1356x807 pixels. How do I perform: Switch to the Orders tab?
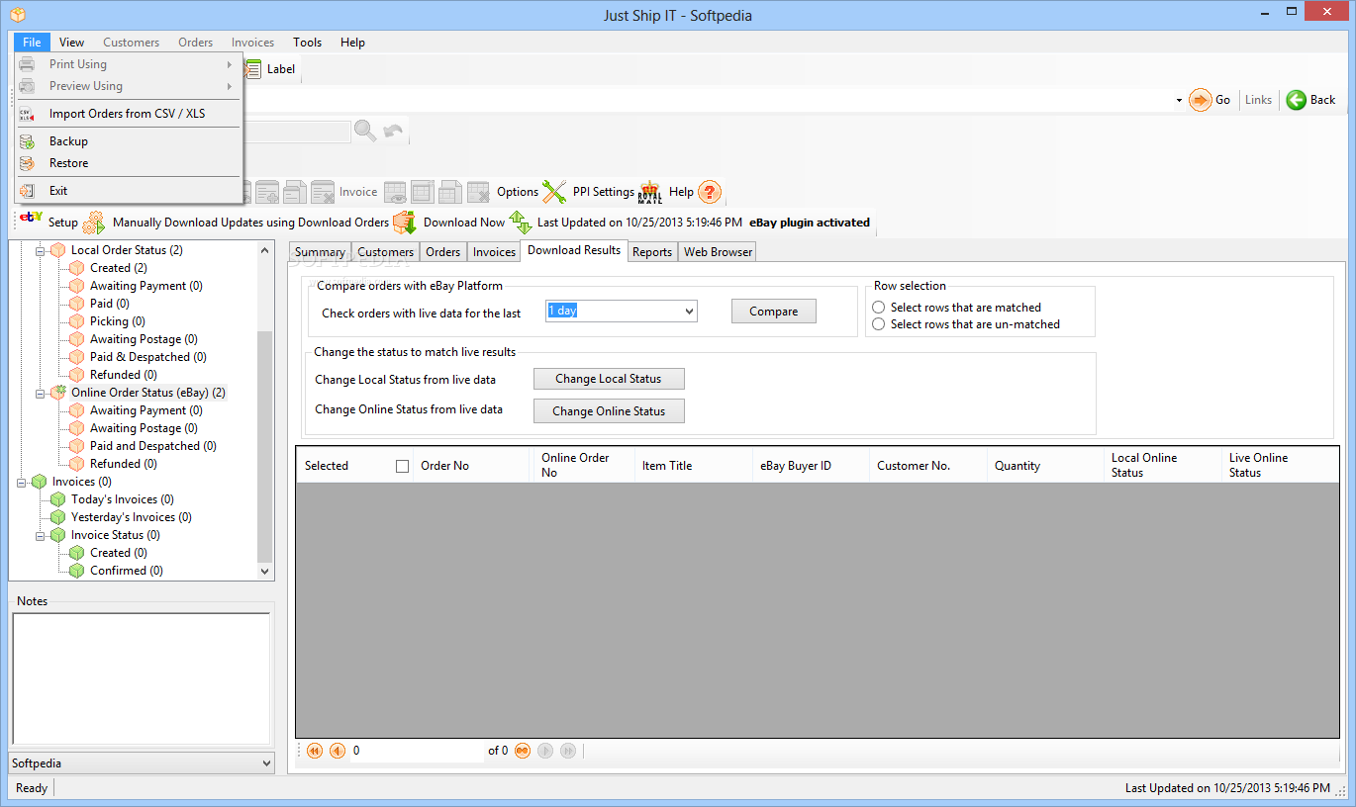(442, 252)
